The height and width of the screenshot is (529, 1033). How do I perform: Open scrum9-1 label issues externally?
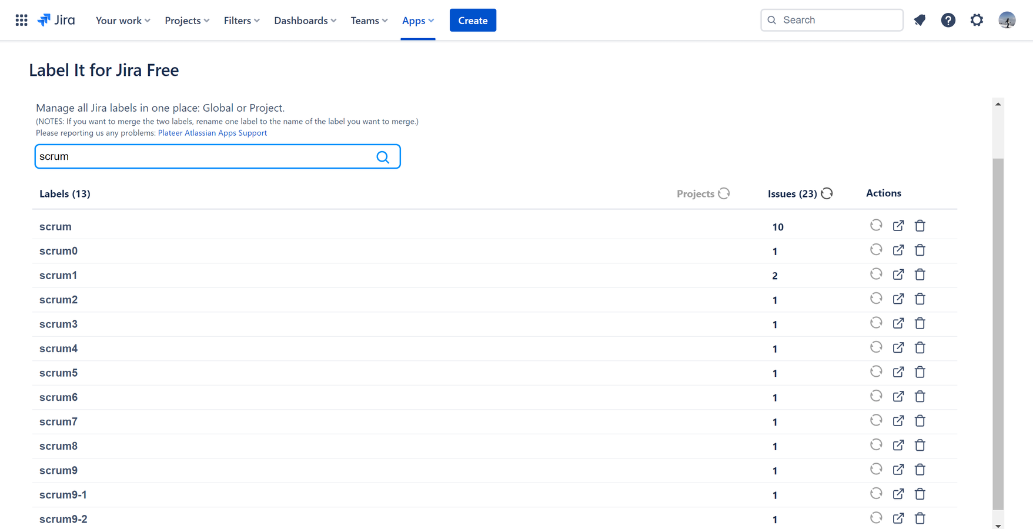[898, 494]
